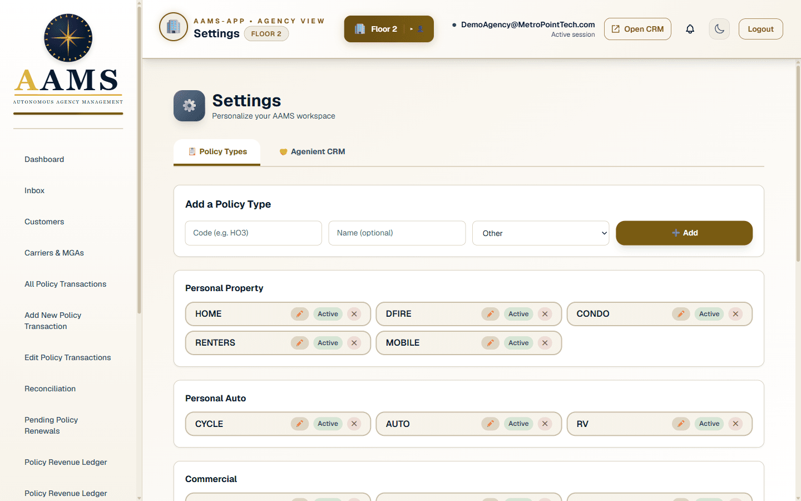Toggle Active status for HOME
The height and width of the screenshot is (501, 801).
pyautogui.click(x=328, y=314)
